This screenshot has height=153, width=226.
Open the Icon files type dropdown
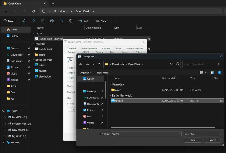pyautogui.click(x=202, y=134)
